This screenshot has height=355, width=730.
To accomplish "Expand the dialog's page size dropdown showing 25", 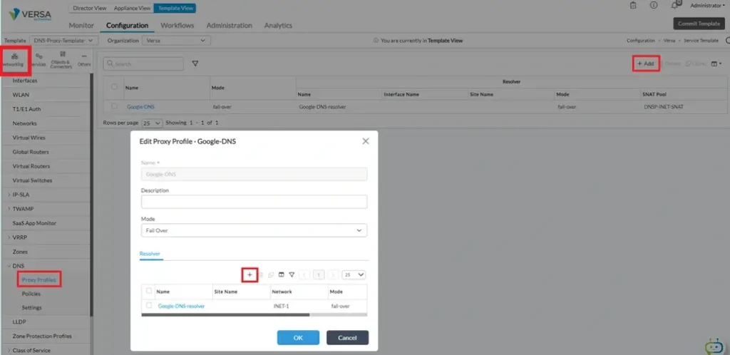I will (354, 274).
